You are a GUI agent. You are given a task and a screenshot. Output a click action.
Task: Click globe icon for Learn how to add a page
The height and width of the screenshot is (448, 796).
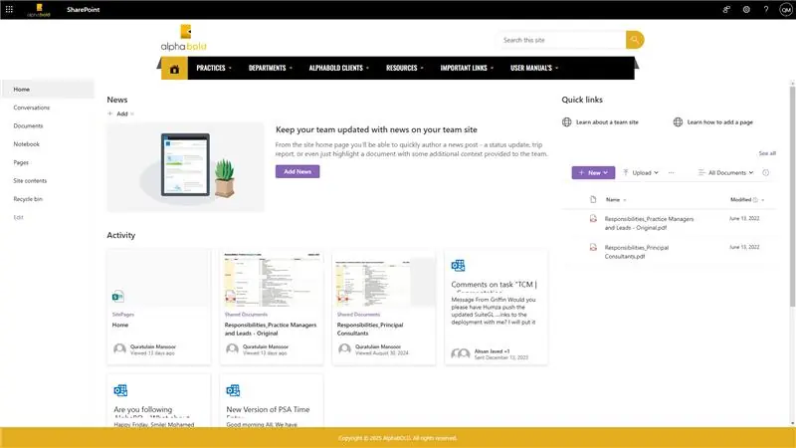pos(678,121)
